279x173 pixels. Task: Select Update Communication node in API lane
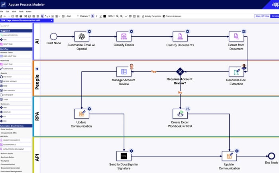(229, 156)
